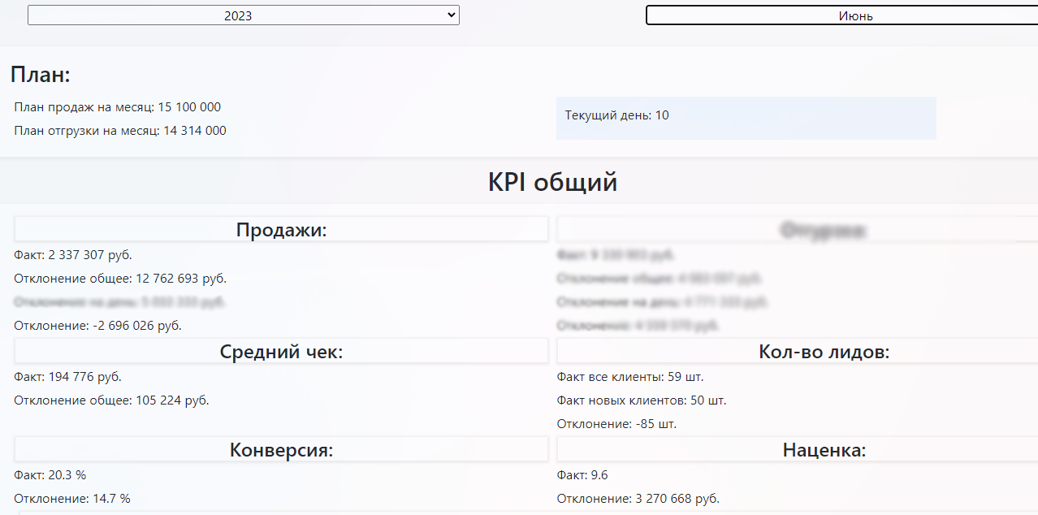The width and height of the screenshot is (1038, 515).
Task: Click the Кол-во лидов: section header
Action: tap(797, 351)
